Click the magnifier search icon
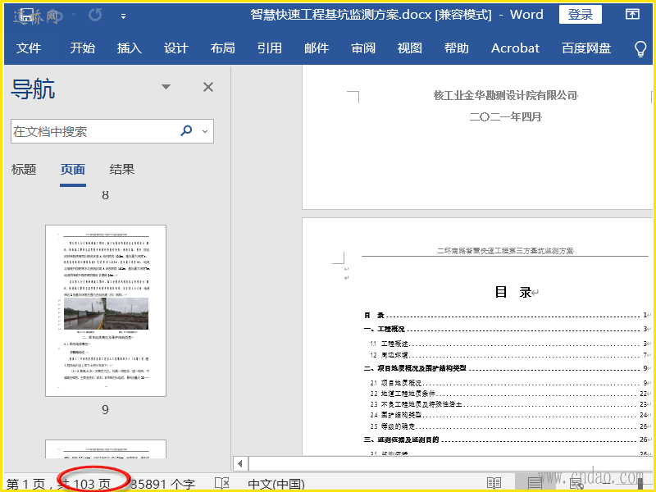 [x=186, y=131]
